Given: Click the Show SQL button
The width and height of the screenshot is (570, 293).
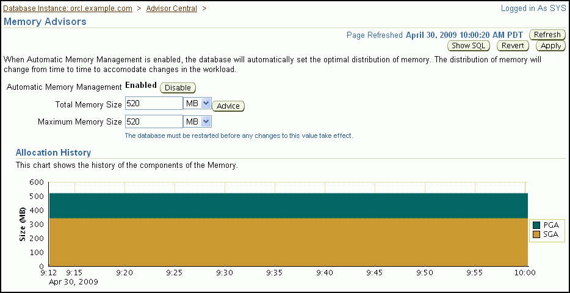Looking at the screenshot, I should [x=470, y=46].
